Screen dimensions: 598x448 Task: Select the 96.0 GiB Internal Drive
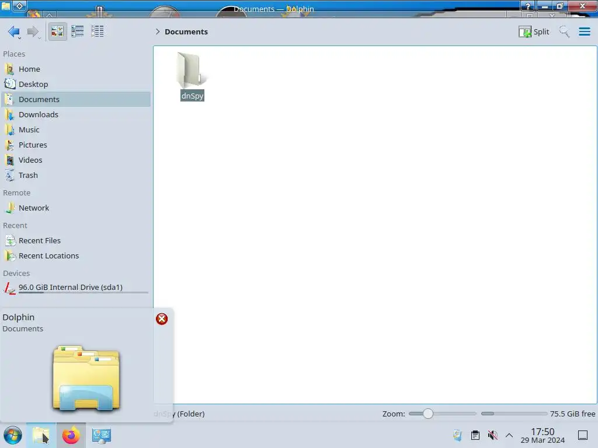(77, 288)
